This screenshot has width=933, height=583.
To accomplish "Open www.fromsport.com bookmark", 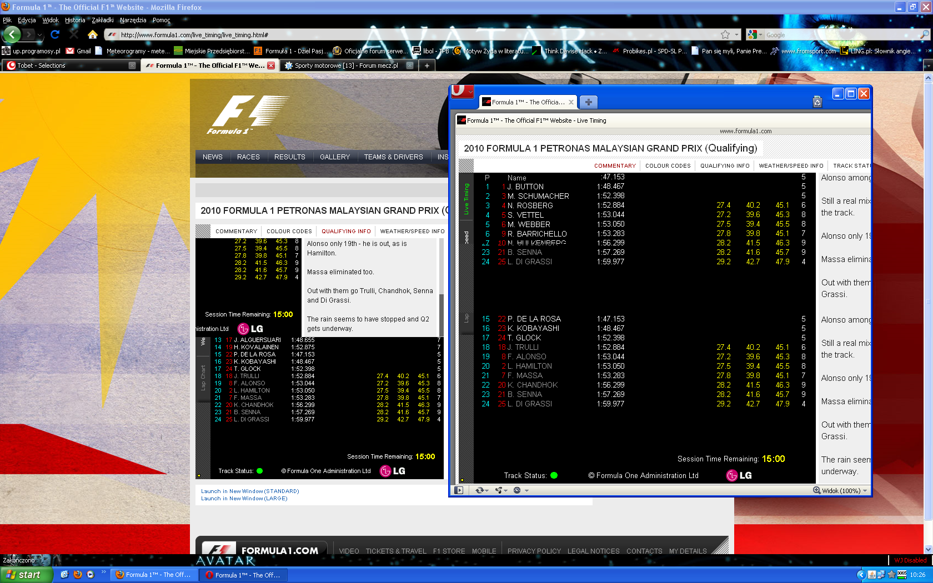I will tap(804, 51).
